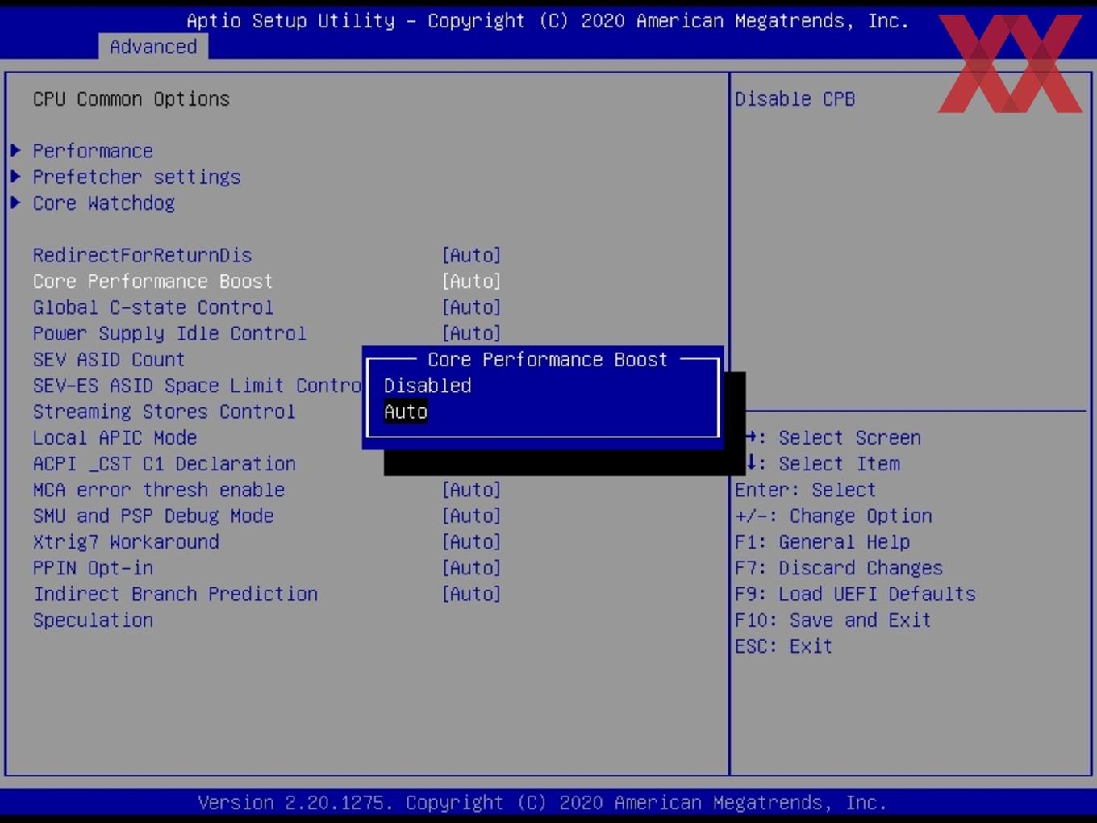Open the Advanced tab
Screen dimensions: 1097x823
tap(153, 47)
